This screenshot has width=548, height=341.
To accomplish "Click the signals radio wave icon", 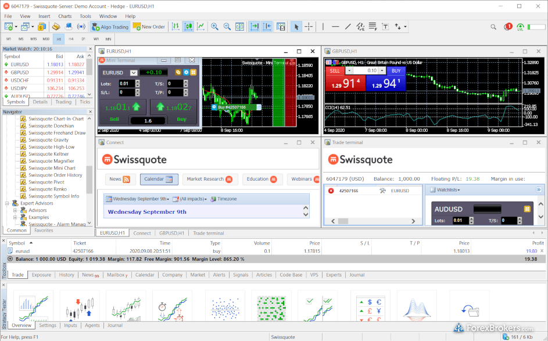I will point(81,27).
